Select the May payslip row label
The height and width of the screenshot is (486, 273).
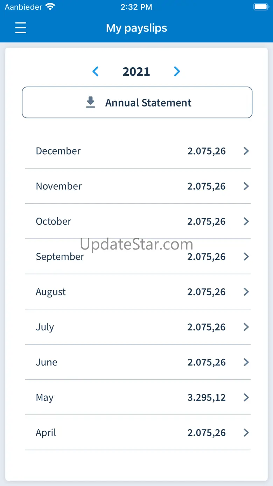(x=45, y=398)
